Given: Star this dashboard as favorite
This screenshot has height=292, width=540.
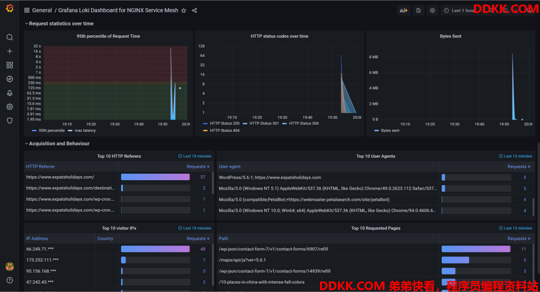Looking at the screenshot, I should click(183, 10).
